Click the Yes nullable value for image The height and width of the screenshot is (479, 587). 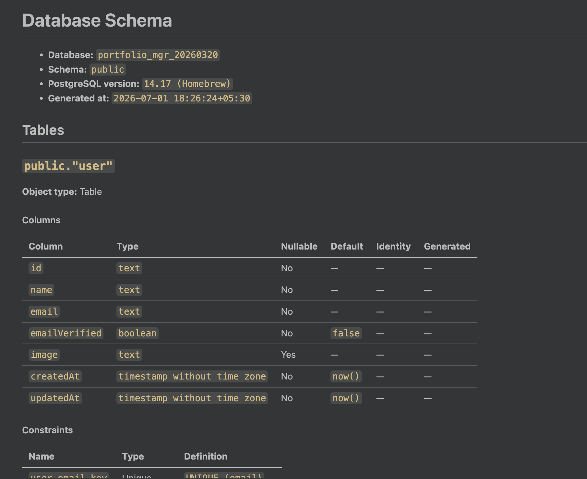click(x=288, y=355)
